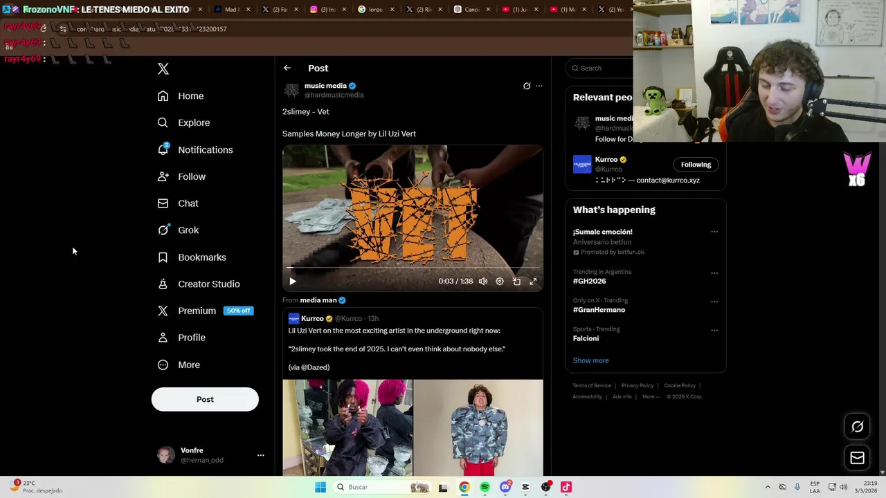
Task: Open the @hardmusicmedia handle
Action: pyautogui.click(x=334, y=95)
